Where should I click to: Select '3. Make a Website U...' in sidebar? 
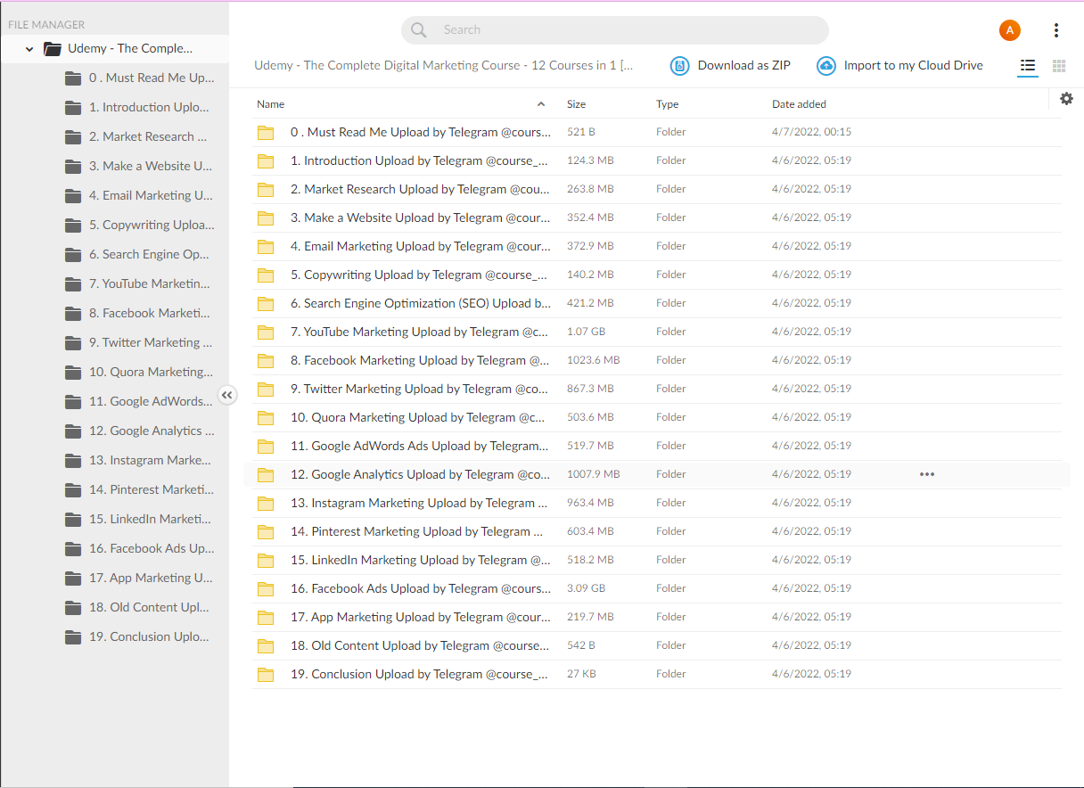tap(151, 167)
